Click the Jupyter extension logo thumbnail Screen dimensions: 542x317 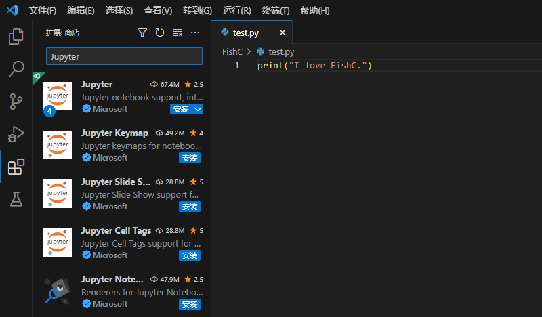pyautogui.click(x=58, y=96)
